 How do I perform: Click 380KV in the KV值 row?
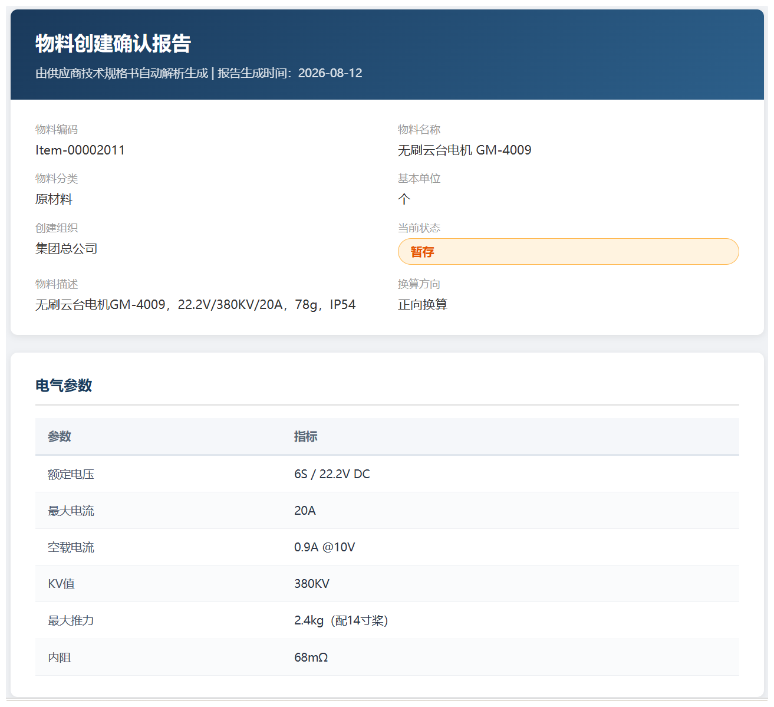312,584
